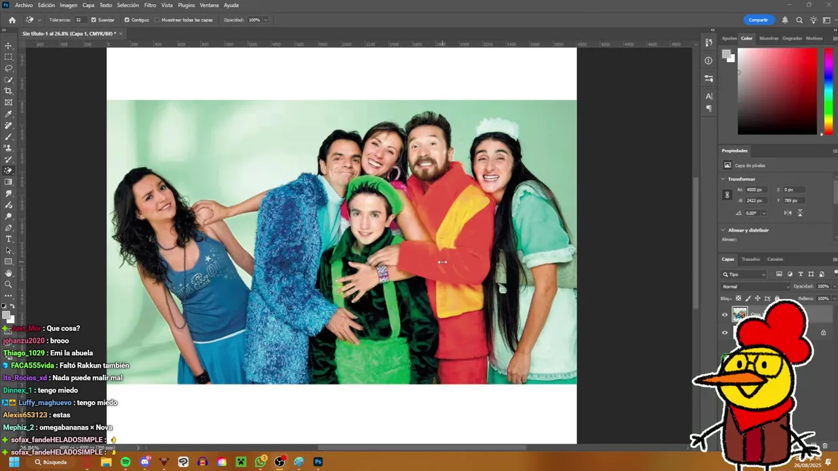Viewport: 838px width, 471px height.
Task: Select the Crop tool
Action: (x=9, y=91)
